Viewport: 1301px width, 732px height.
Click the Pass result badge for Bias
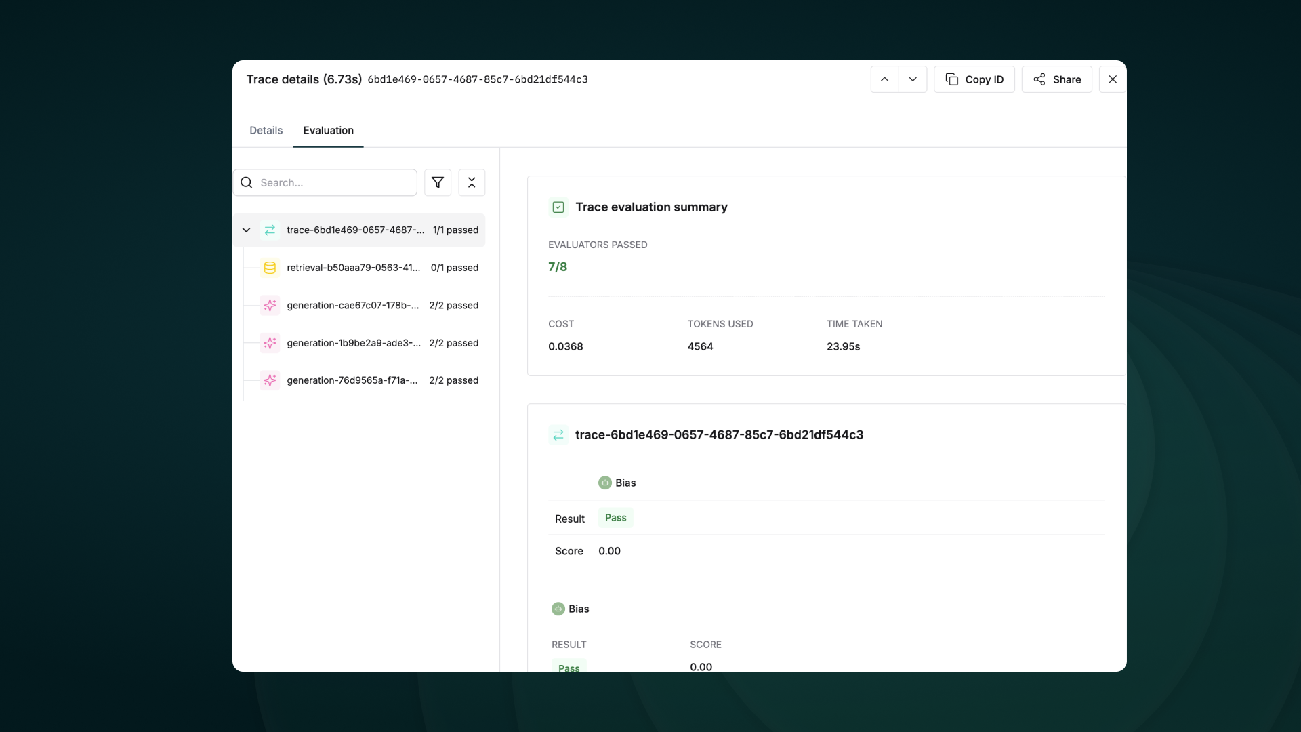(615, 518)
